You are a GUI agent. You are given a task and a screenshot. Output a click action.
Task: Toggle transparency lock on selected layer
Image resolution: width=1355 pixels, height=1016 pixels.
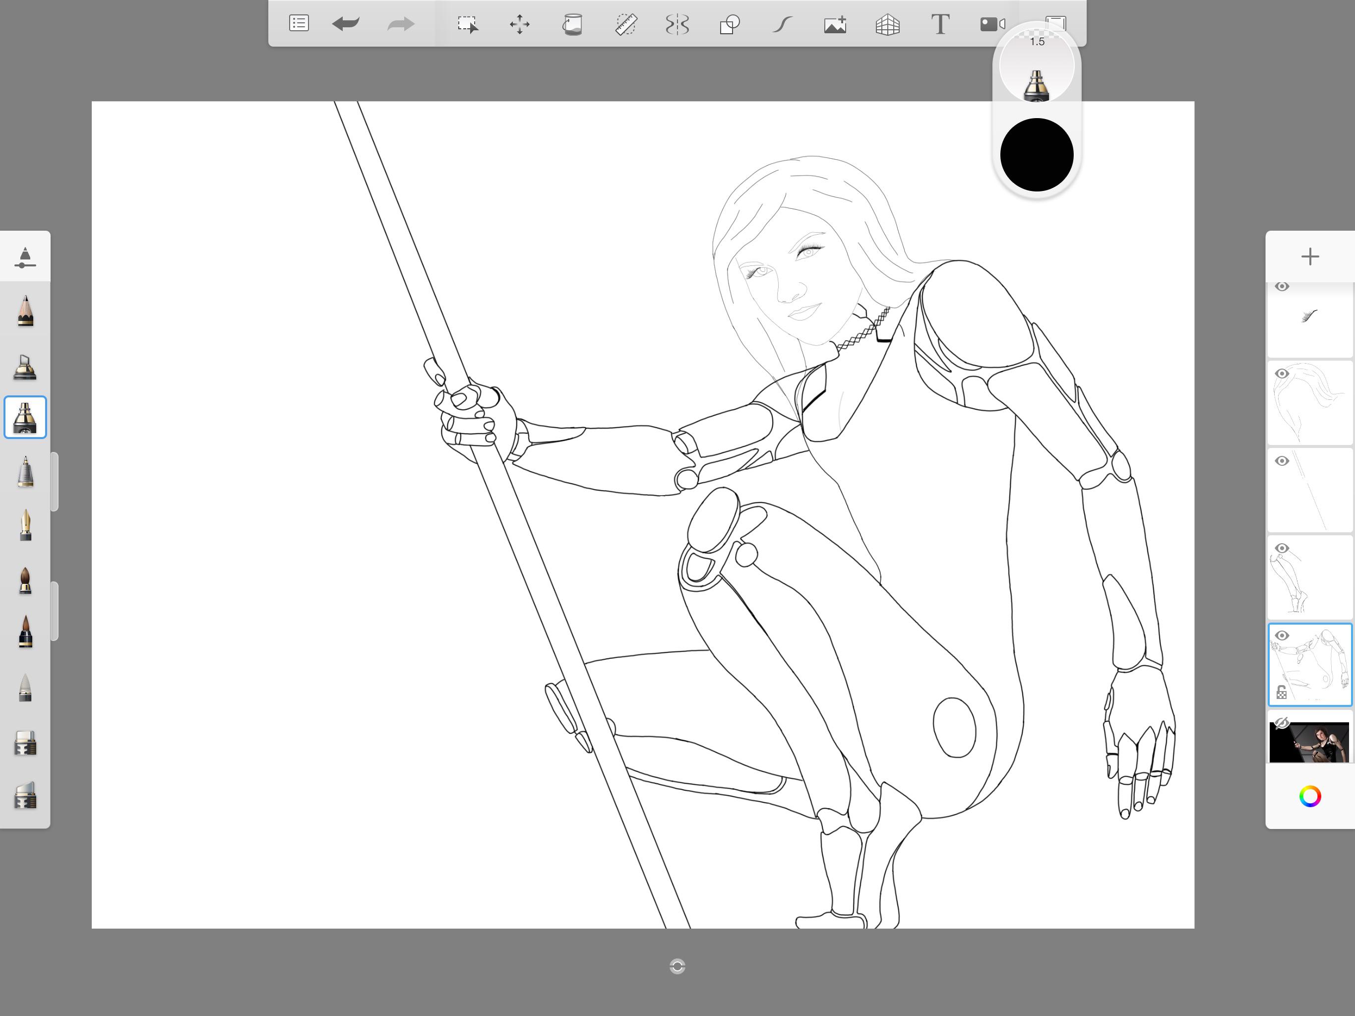tap(1281, 693)
